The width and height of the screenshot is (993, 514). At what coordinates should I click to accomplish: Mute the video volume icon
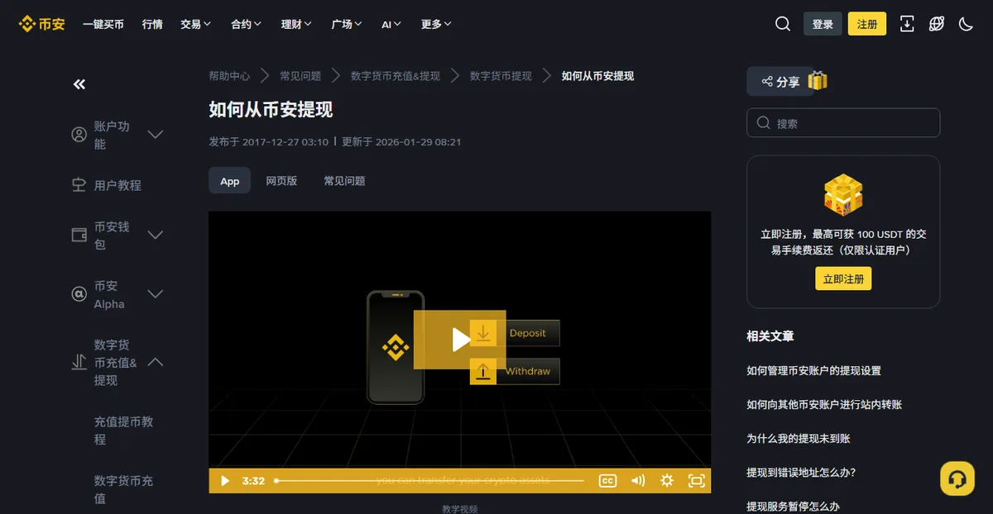click(x=637, y=481)
